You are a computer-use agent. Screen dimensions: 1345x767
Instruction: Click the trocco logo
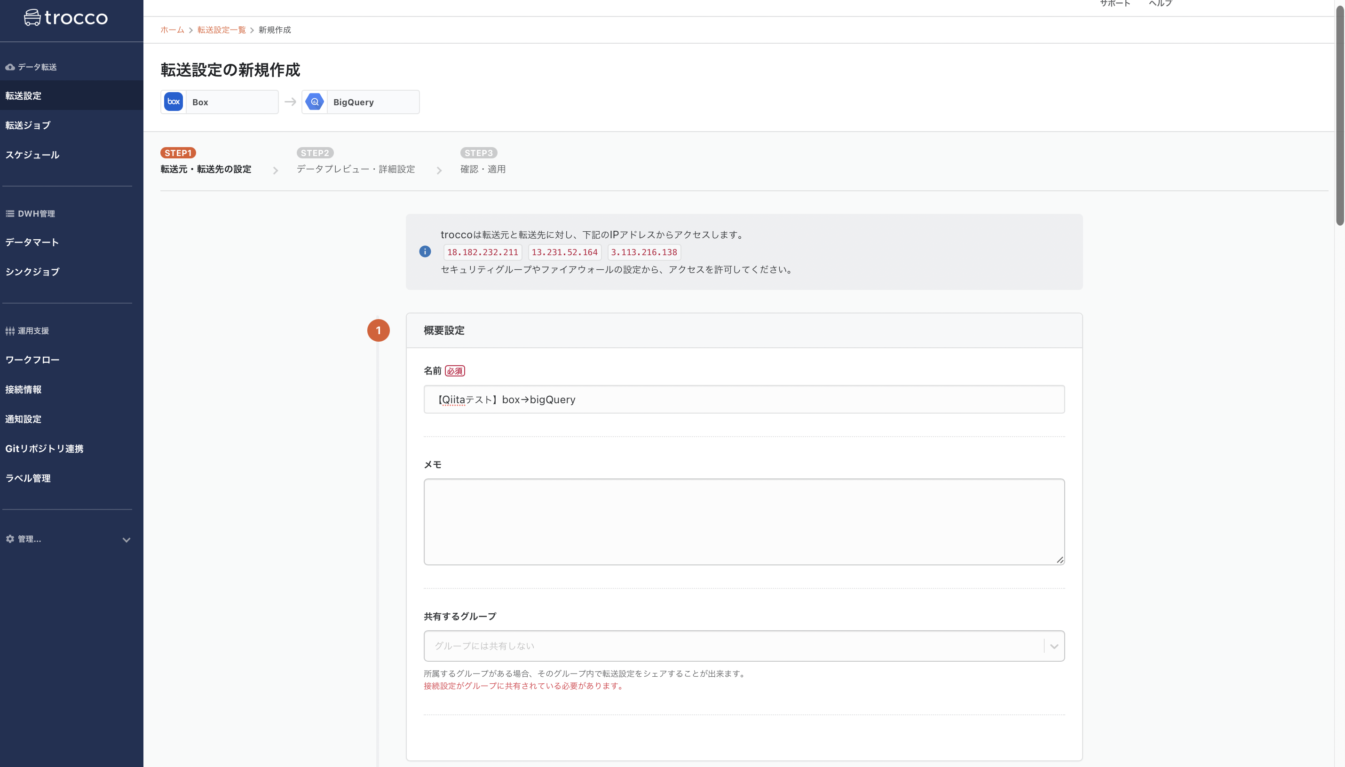click(x=66, y=18)
